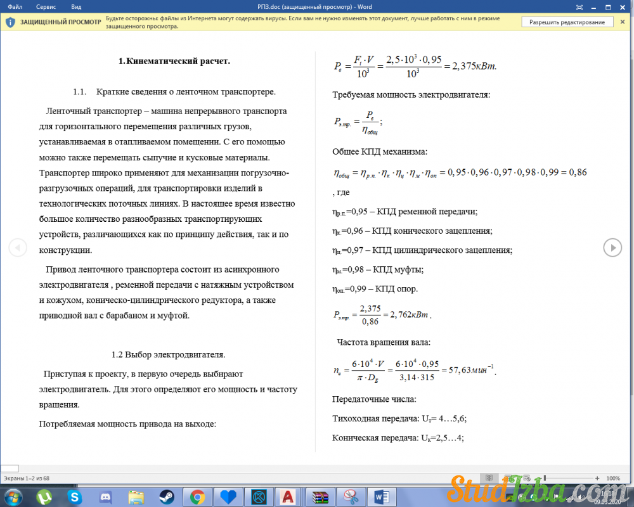634x507 pixels.
Task: Click line 0,98 – КПД муфты
Action: (x=378, y=270)
